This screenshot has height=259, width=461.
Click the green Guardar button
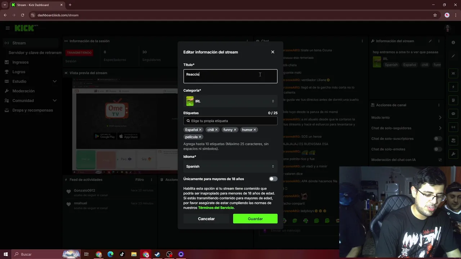point(255,219)
